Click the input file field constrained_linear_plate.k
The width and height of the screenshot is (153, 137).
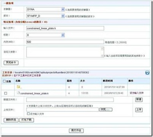click(65, 28)
